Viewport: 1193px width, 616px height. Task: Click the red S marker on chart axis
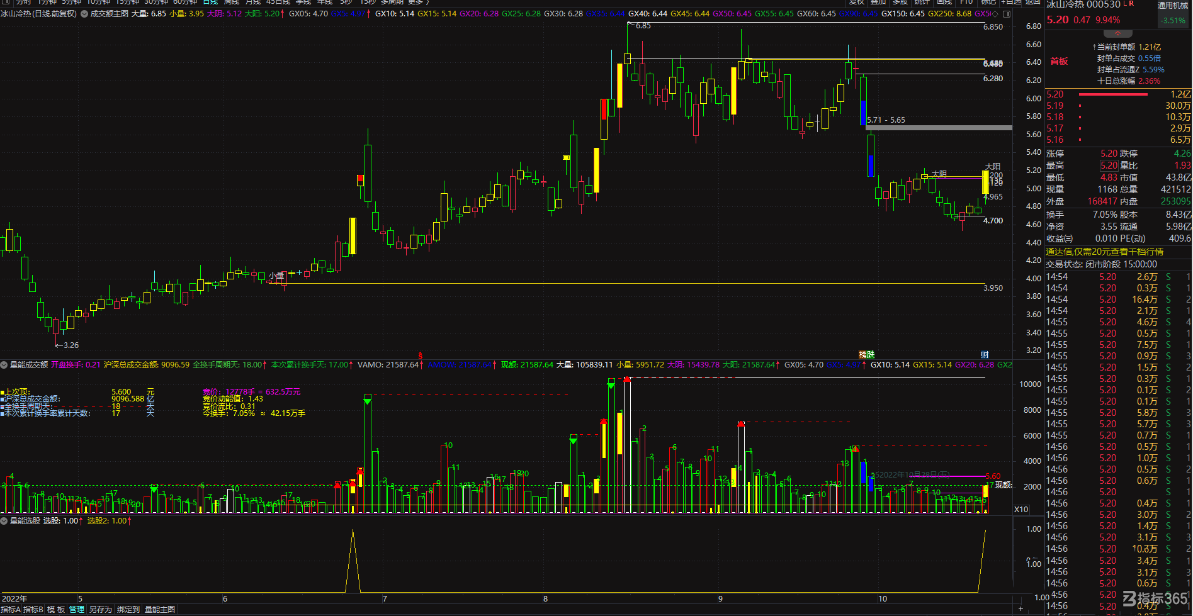[421, 356]
